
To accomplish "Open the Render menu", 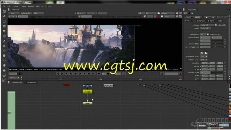I will point(31,6).
